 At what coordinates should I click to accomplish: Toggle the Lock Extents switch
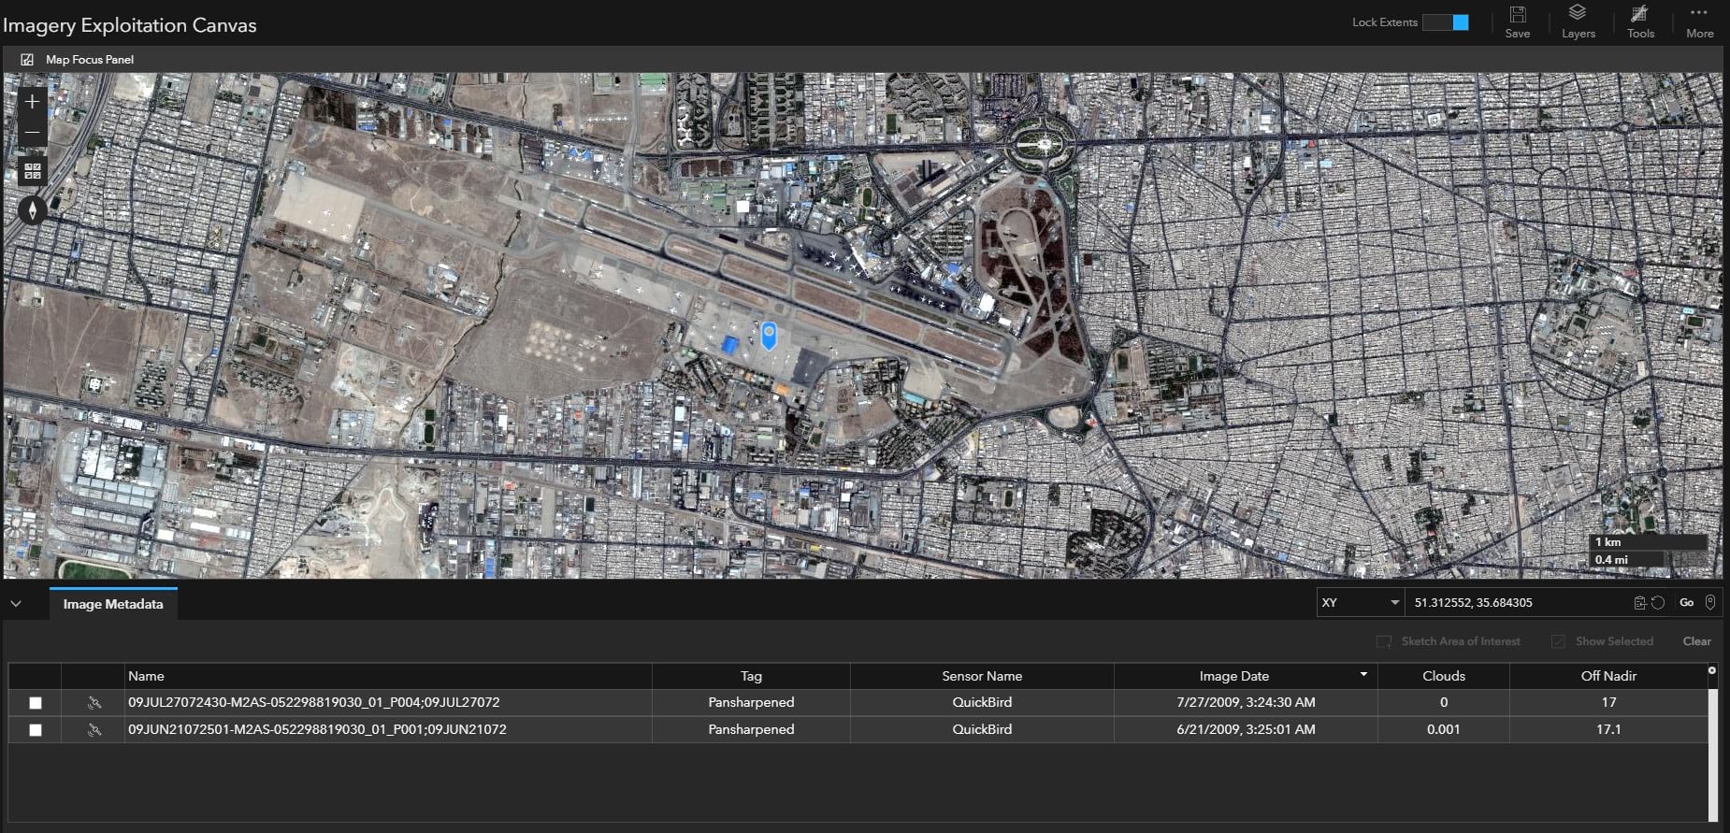point(1446,22)
